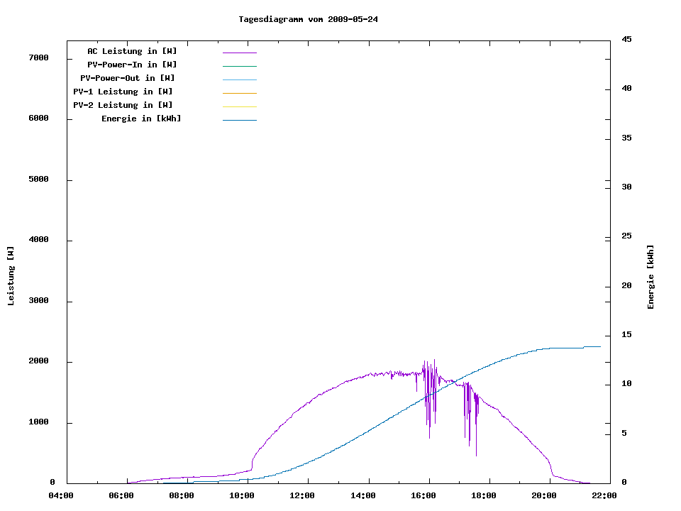Click the 22:00 time axis label
The height and width of the screenshot is (511, 681).
click(x=606, y=496)
